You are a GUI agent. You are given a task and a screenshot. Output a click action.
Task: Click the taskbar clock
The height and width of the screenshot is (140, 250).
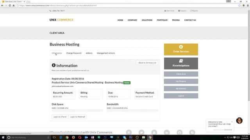coord(245,137)
